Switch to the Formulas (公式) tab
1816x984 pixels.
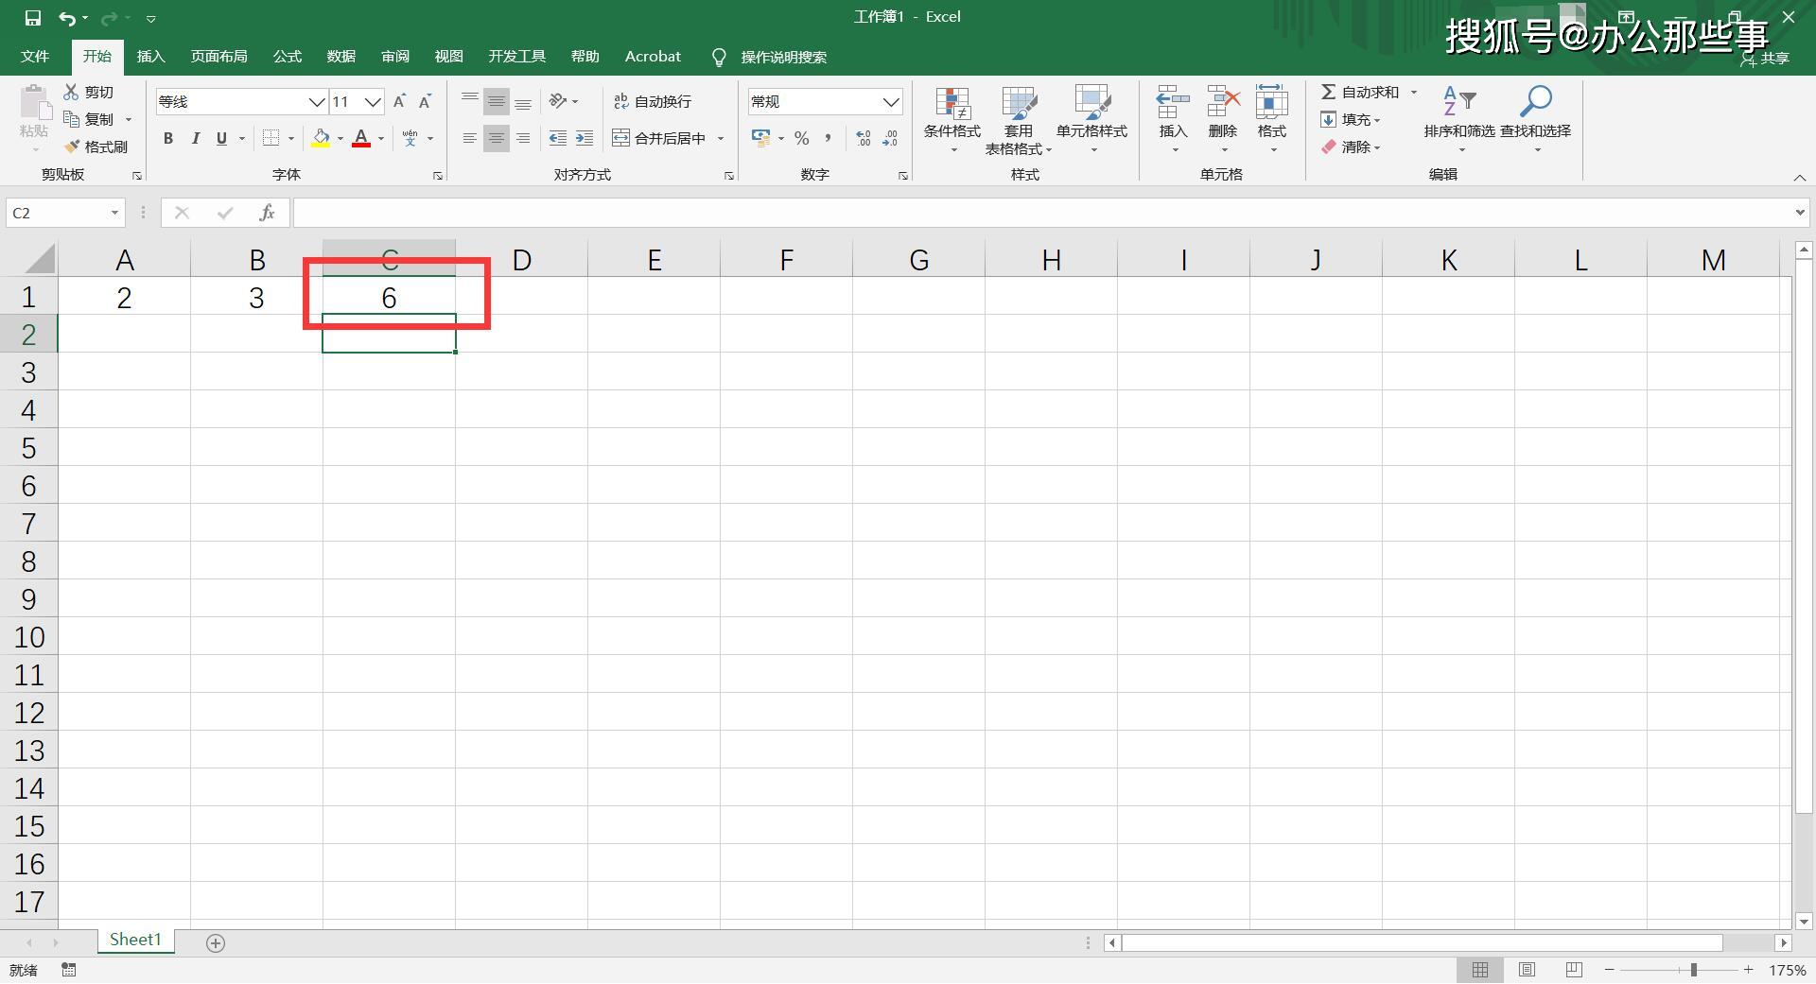(x=288, y=57)
